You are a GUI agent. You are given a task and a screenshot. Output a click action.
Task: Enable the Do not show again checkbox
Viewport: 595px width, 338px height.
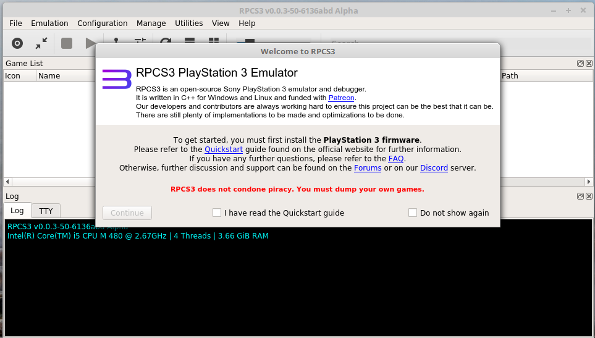point(413,213)
